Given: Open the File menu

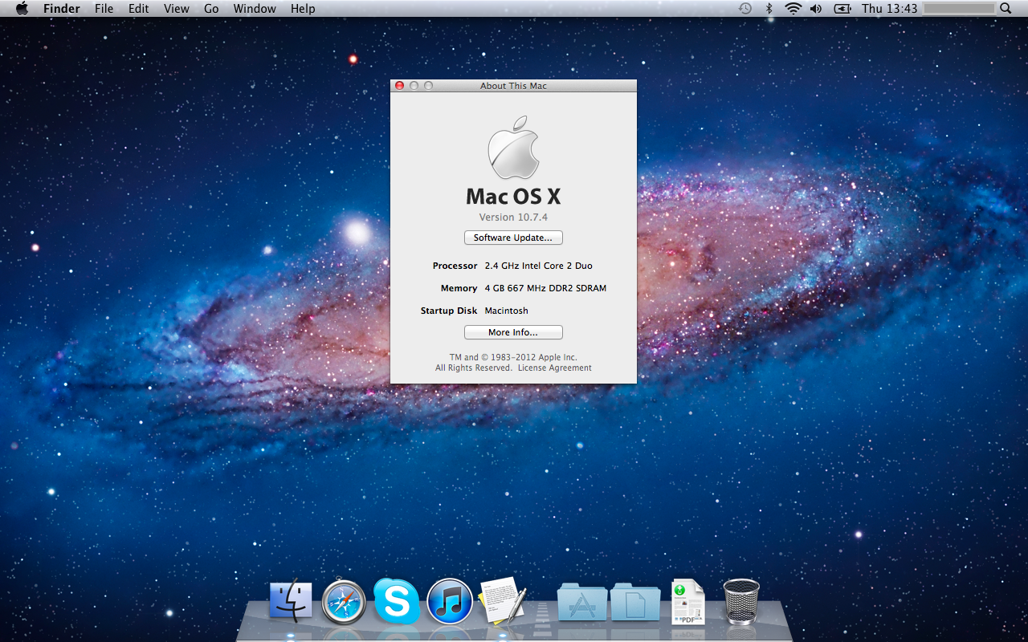Looking at the screenshot, I should coord(104,9).
